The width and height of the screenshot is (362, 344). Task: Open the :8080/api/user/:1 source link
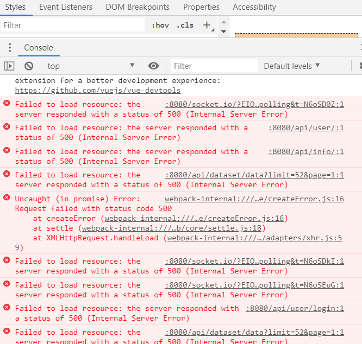306,128
